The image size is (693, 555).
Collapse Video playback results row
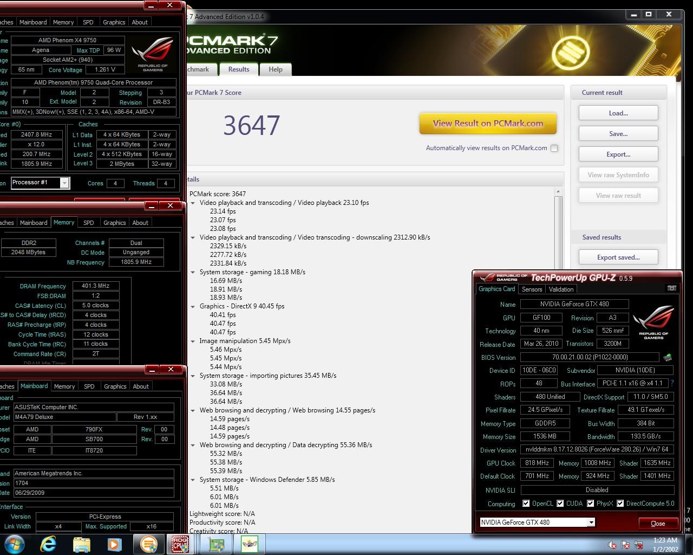[193, 203]
